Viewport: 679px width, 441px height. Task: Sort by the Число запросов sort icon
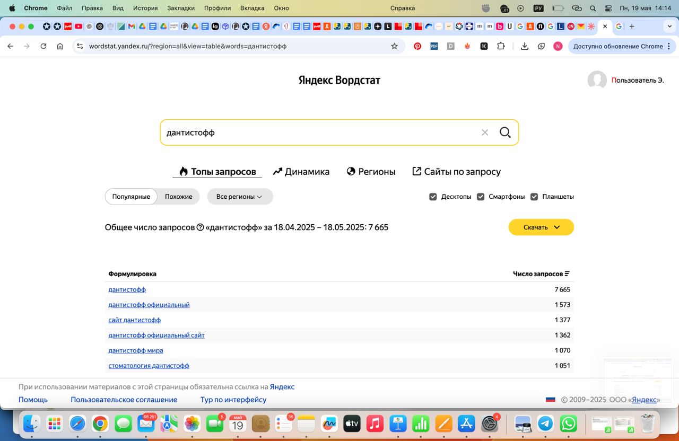click(567, 274)
